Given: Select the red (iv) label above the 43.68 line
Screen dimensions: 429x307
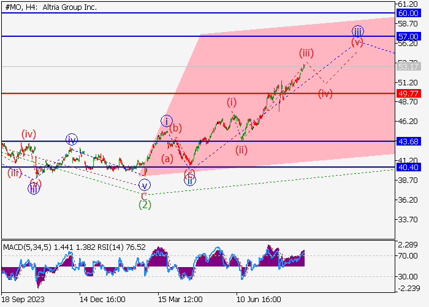Looking at the screenshot, I should (x=29, y=134).
